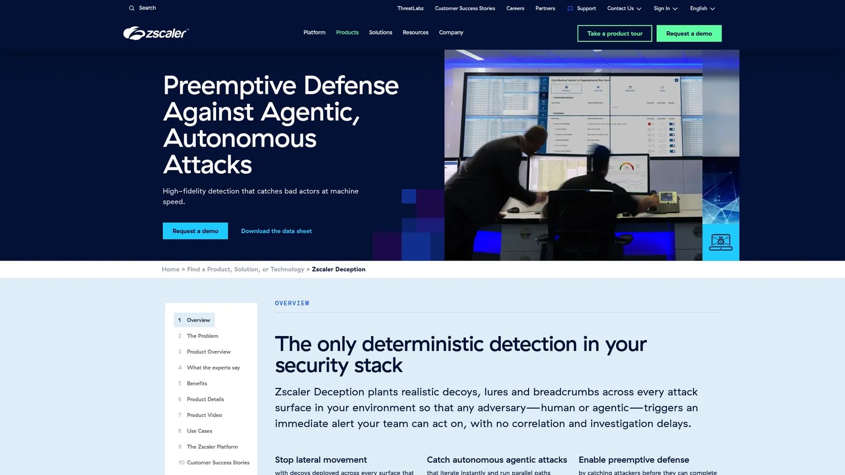
Task: Click the Search field text
Action: pos(147,8)
